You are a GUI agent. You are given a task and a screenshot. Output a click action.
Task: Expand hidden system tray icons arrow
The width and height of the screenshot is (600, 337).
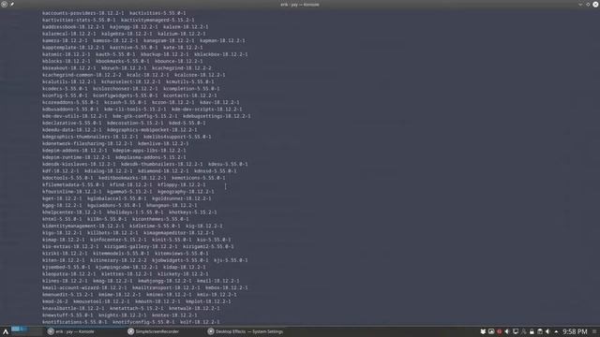pos(556,331)
